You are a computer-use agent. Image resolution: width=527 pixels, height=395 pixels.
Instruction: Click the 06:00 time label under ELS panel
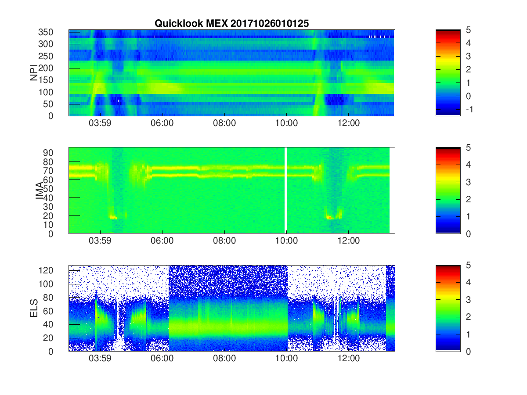[x=162, y=359]
